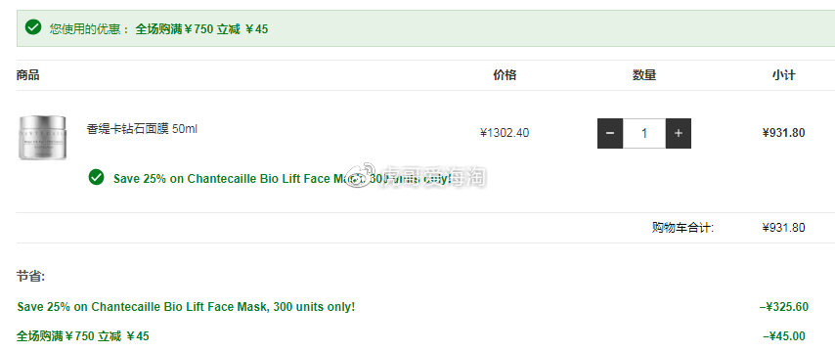835x352 pixels.
Task: Click the green checkmark in the promo banner
Action: pos(33,27)
